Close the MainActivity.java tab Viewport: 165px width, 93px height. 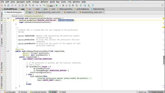tap(23, 12)
